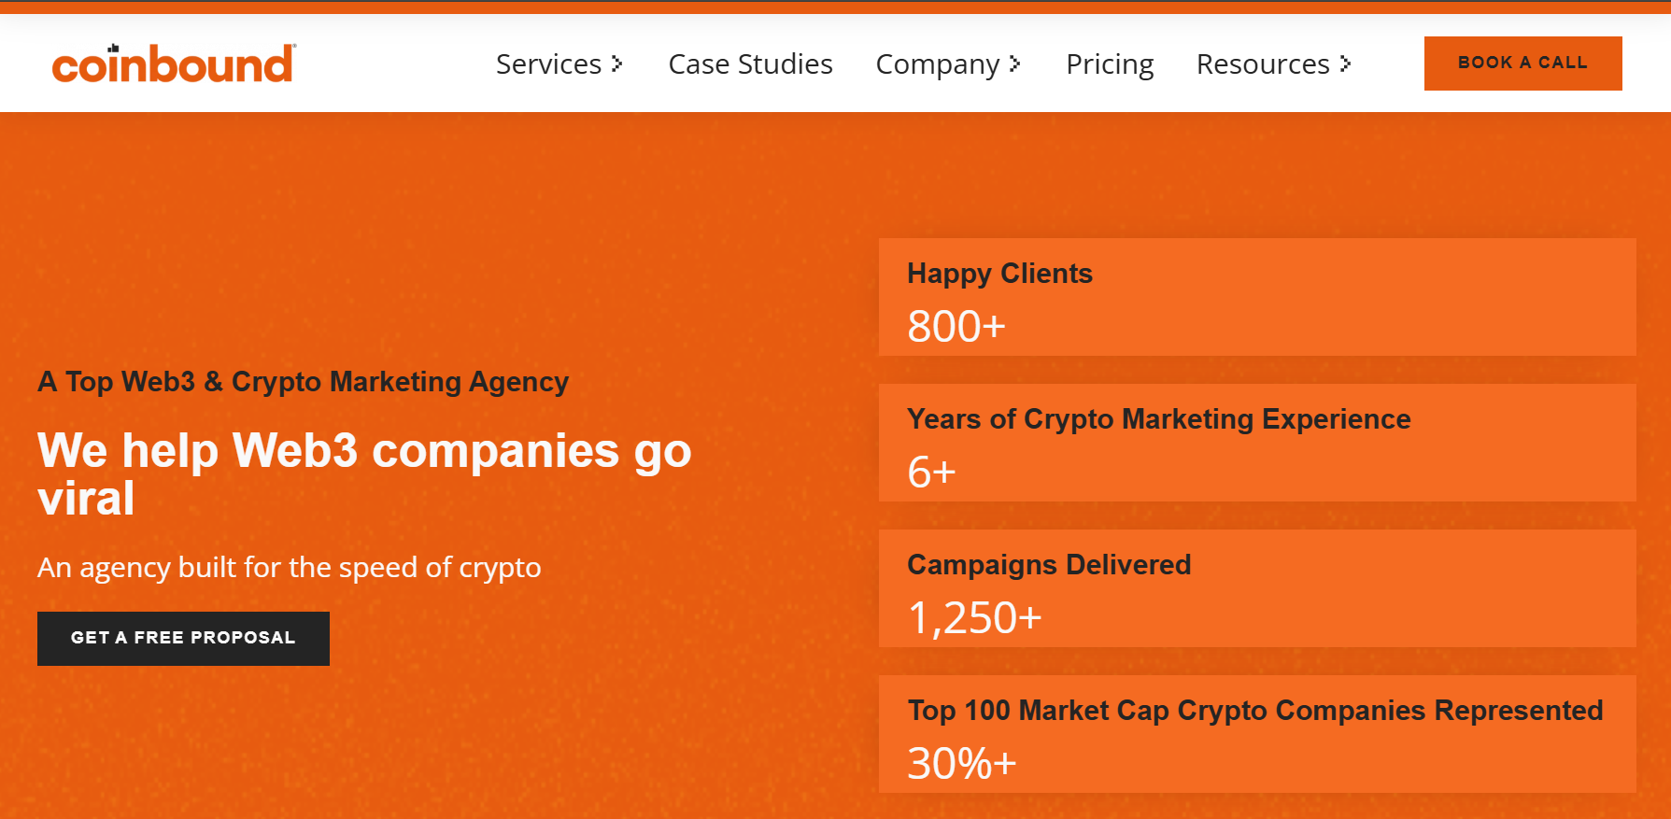Click the Top Web3 & Crypto Agency subheading
Viewport: 1671px width, 819px height.
click(x=303, y=382)
